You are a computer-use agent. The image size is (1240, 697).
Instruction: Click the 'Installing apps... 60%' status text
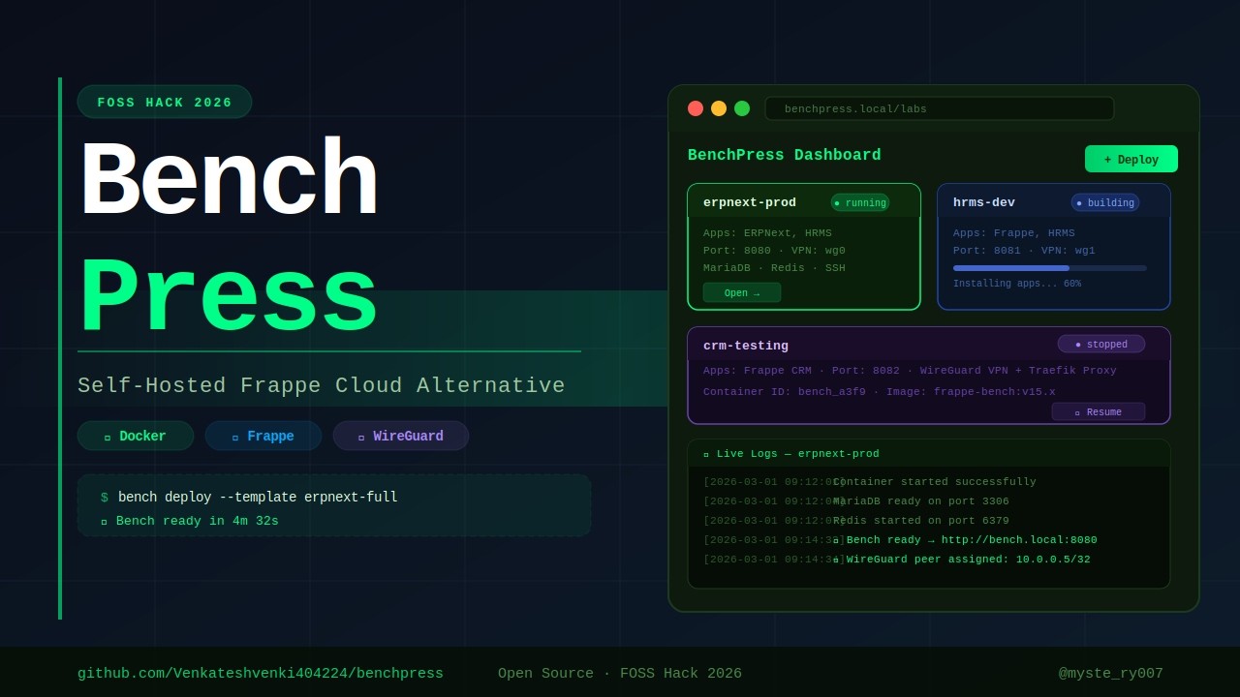pos(1017,284)
